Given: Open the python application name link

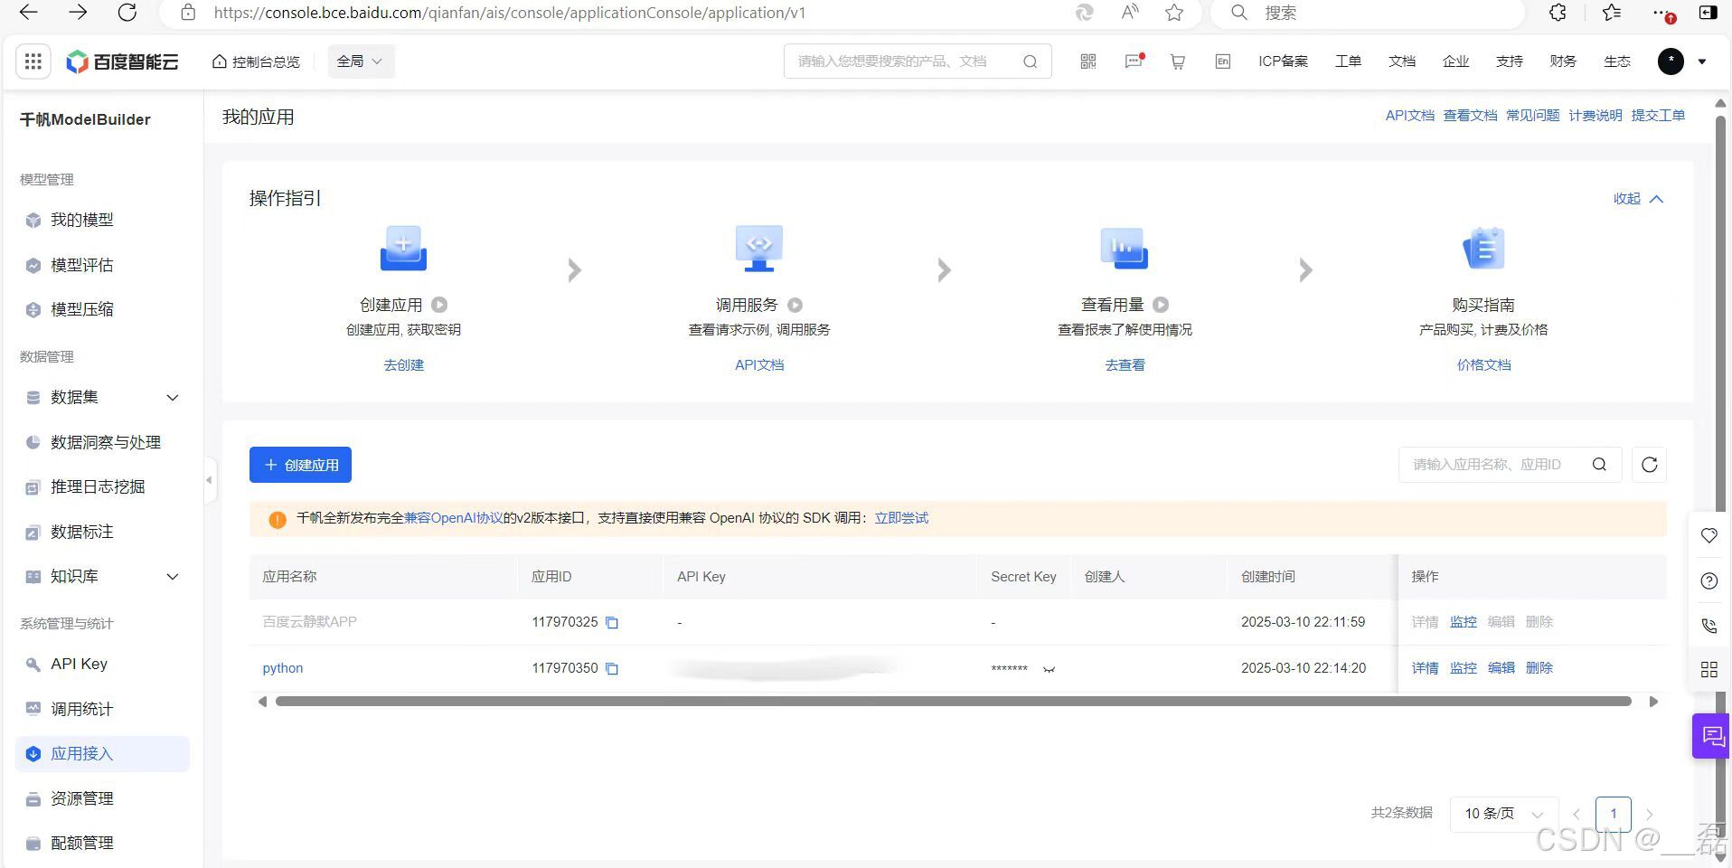Looking at the screenshot, I should click(283, 668).
